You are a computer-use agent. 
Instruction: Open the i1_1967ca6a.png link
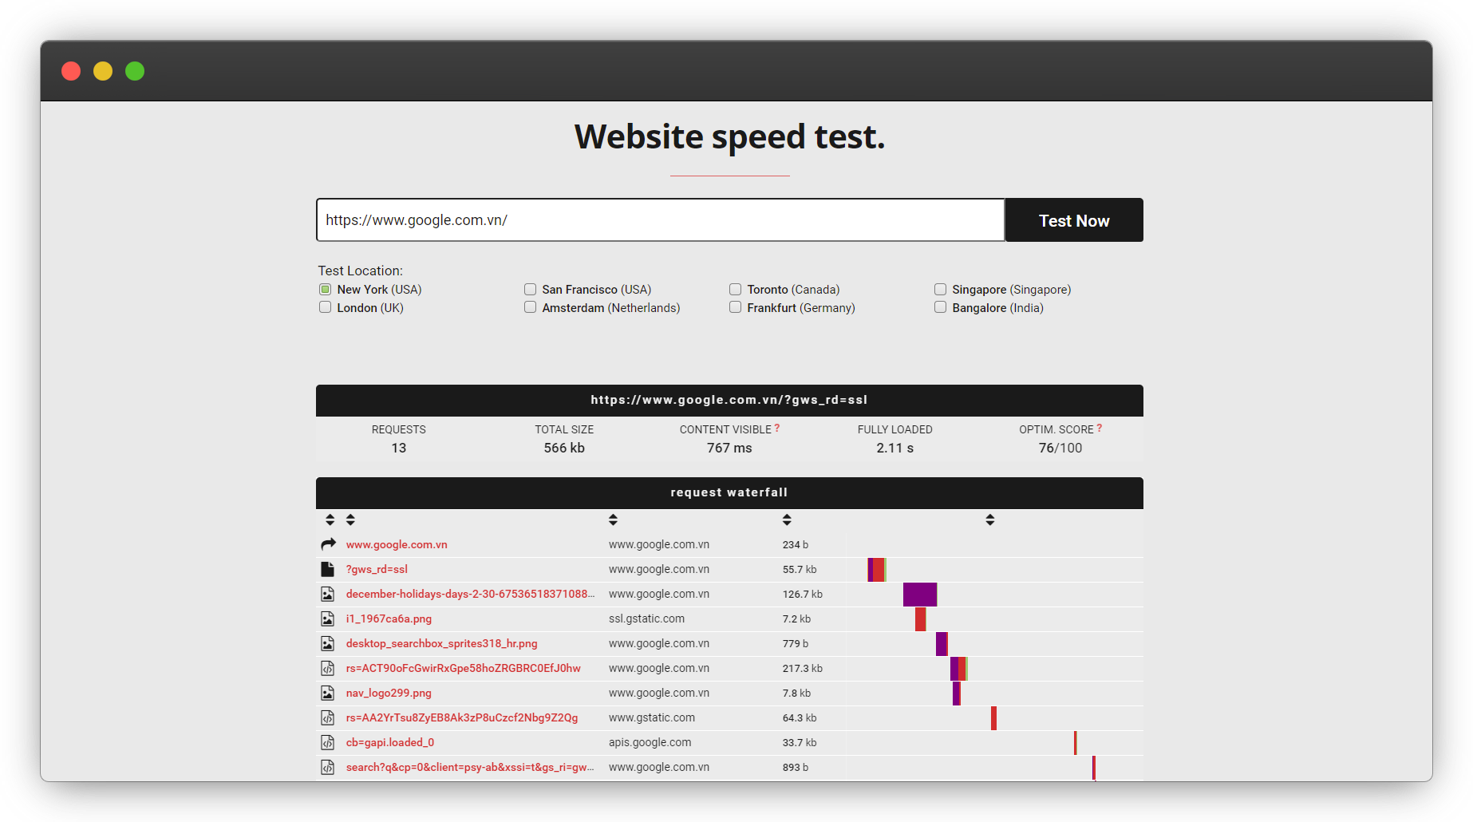[389, 618]
